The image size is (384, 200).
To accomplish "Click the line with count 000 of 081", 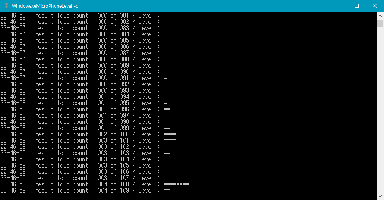I will click(80, 16).
